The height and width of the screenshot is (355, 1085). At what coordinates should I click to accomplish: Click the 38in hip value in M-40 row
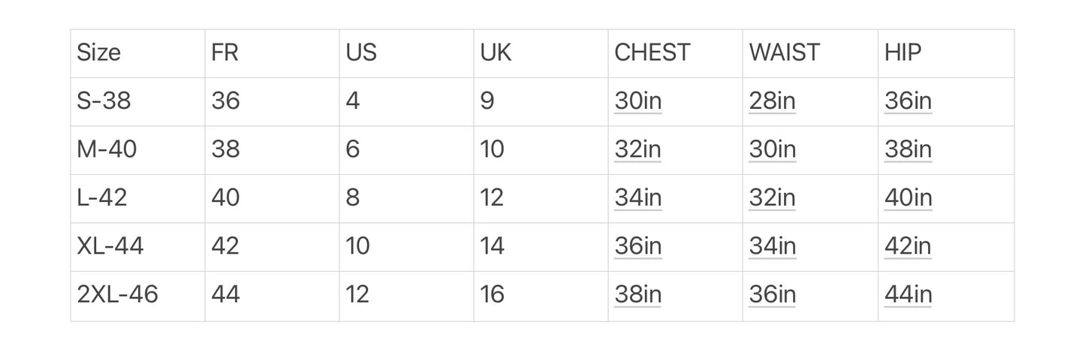908,149
